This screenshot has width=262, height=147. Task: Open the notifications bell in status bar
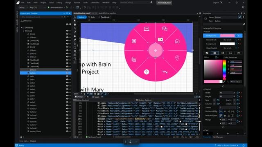point(244,145)
